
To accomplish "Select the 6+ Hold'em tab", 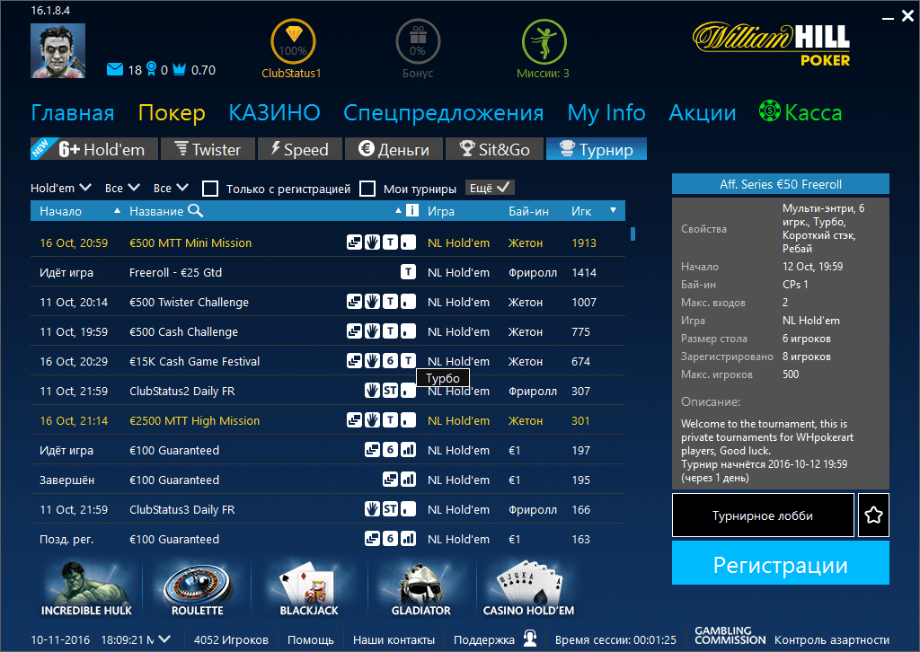I will tap(94, 149).
